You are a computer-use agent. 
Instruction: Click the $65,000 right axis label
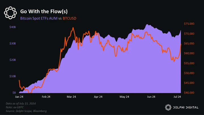point(189,43)
